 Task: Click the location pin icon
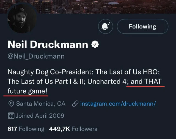point(11,104)
